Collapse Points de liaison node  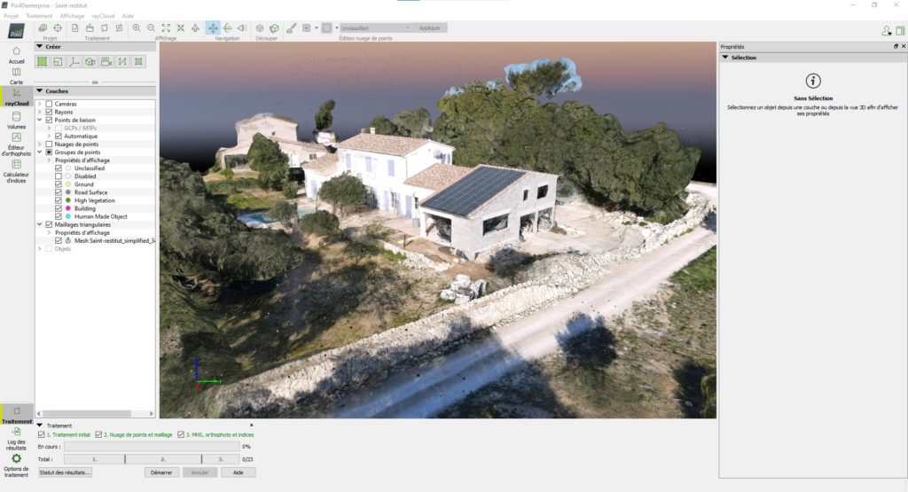pyautogui.click(x=40, y=121)
